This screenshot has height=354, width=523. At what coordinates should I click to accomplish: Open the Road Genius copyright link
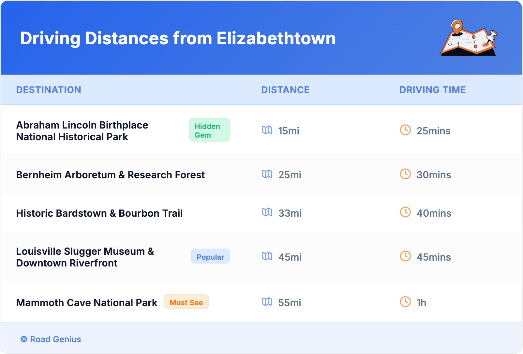click(x=51, y=339)
